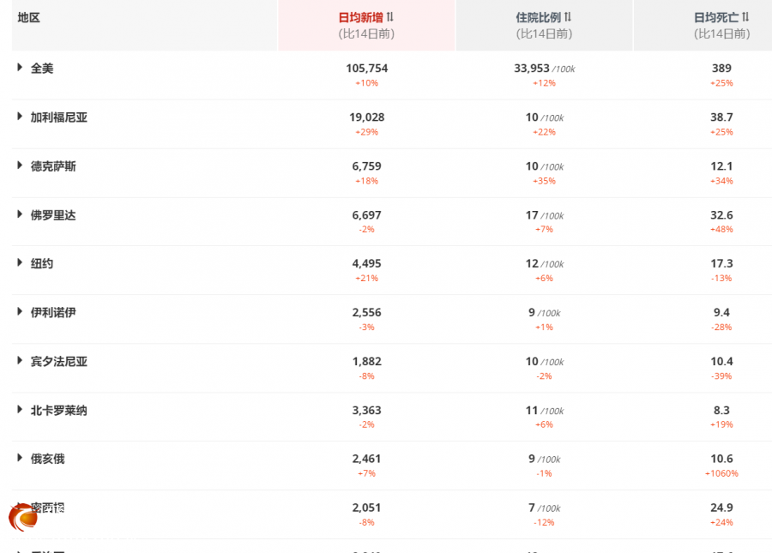Image resolution: width=772 pixels, height=553 pixels.
Task: Click the +1060% death change for 俄亥俄
Action: pyautogui.click(x=721, y=473)
